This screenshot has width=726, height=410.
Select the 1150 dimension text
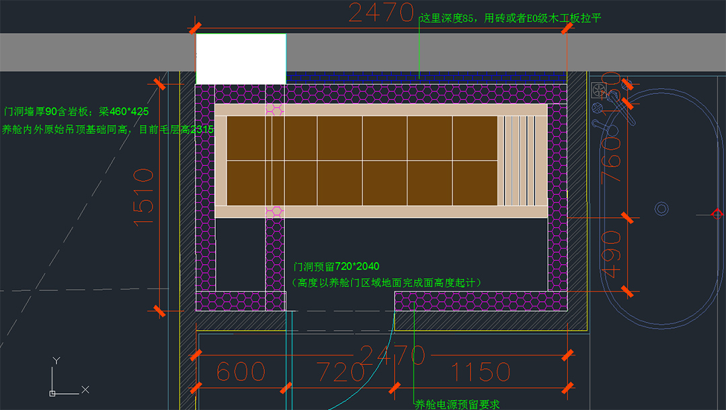tap(481, 372)
